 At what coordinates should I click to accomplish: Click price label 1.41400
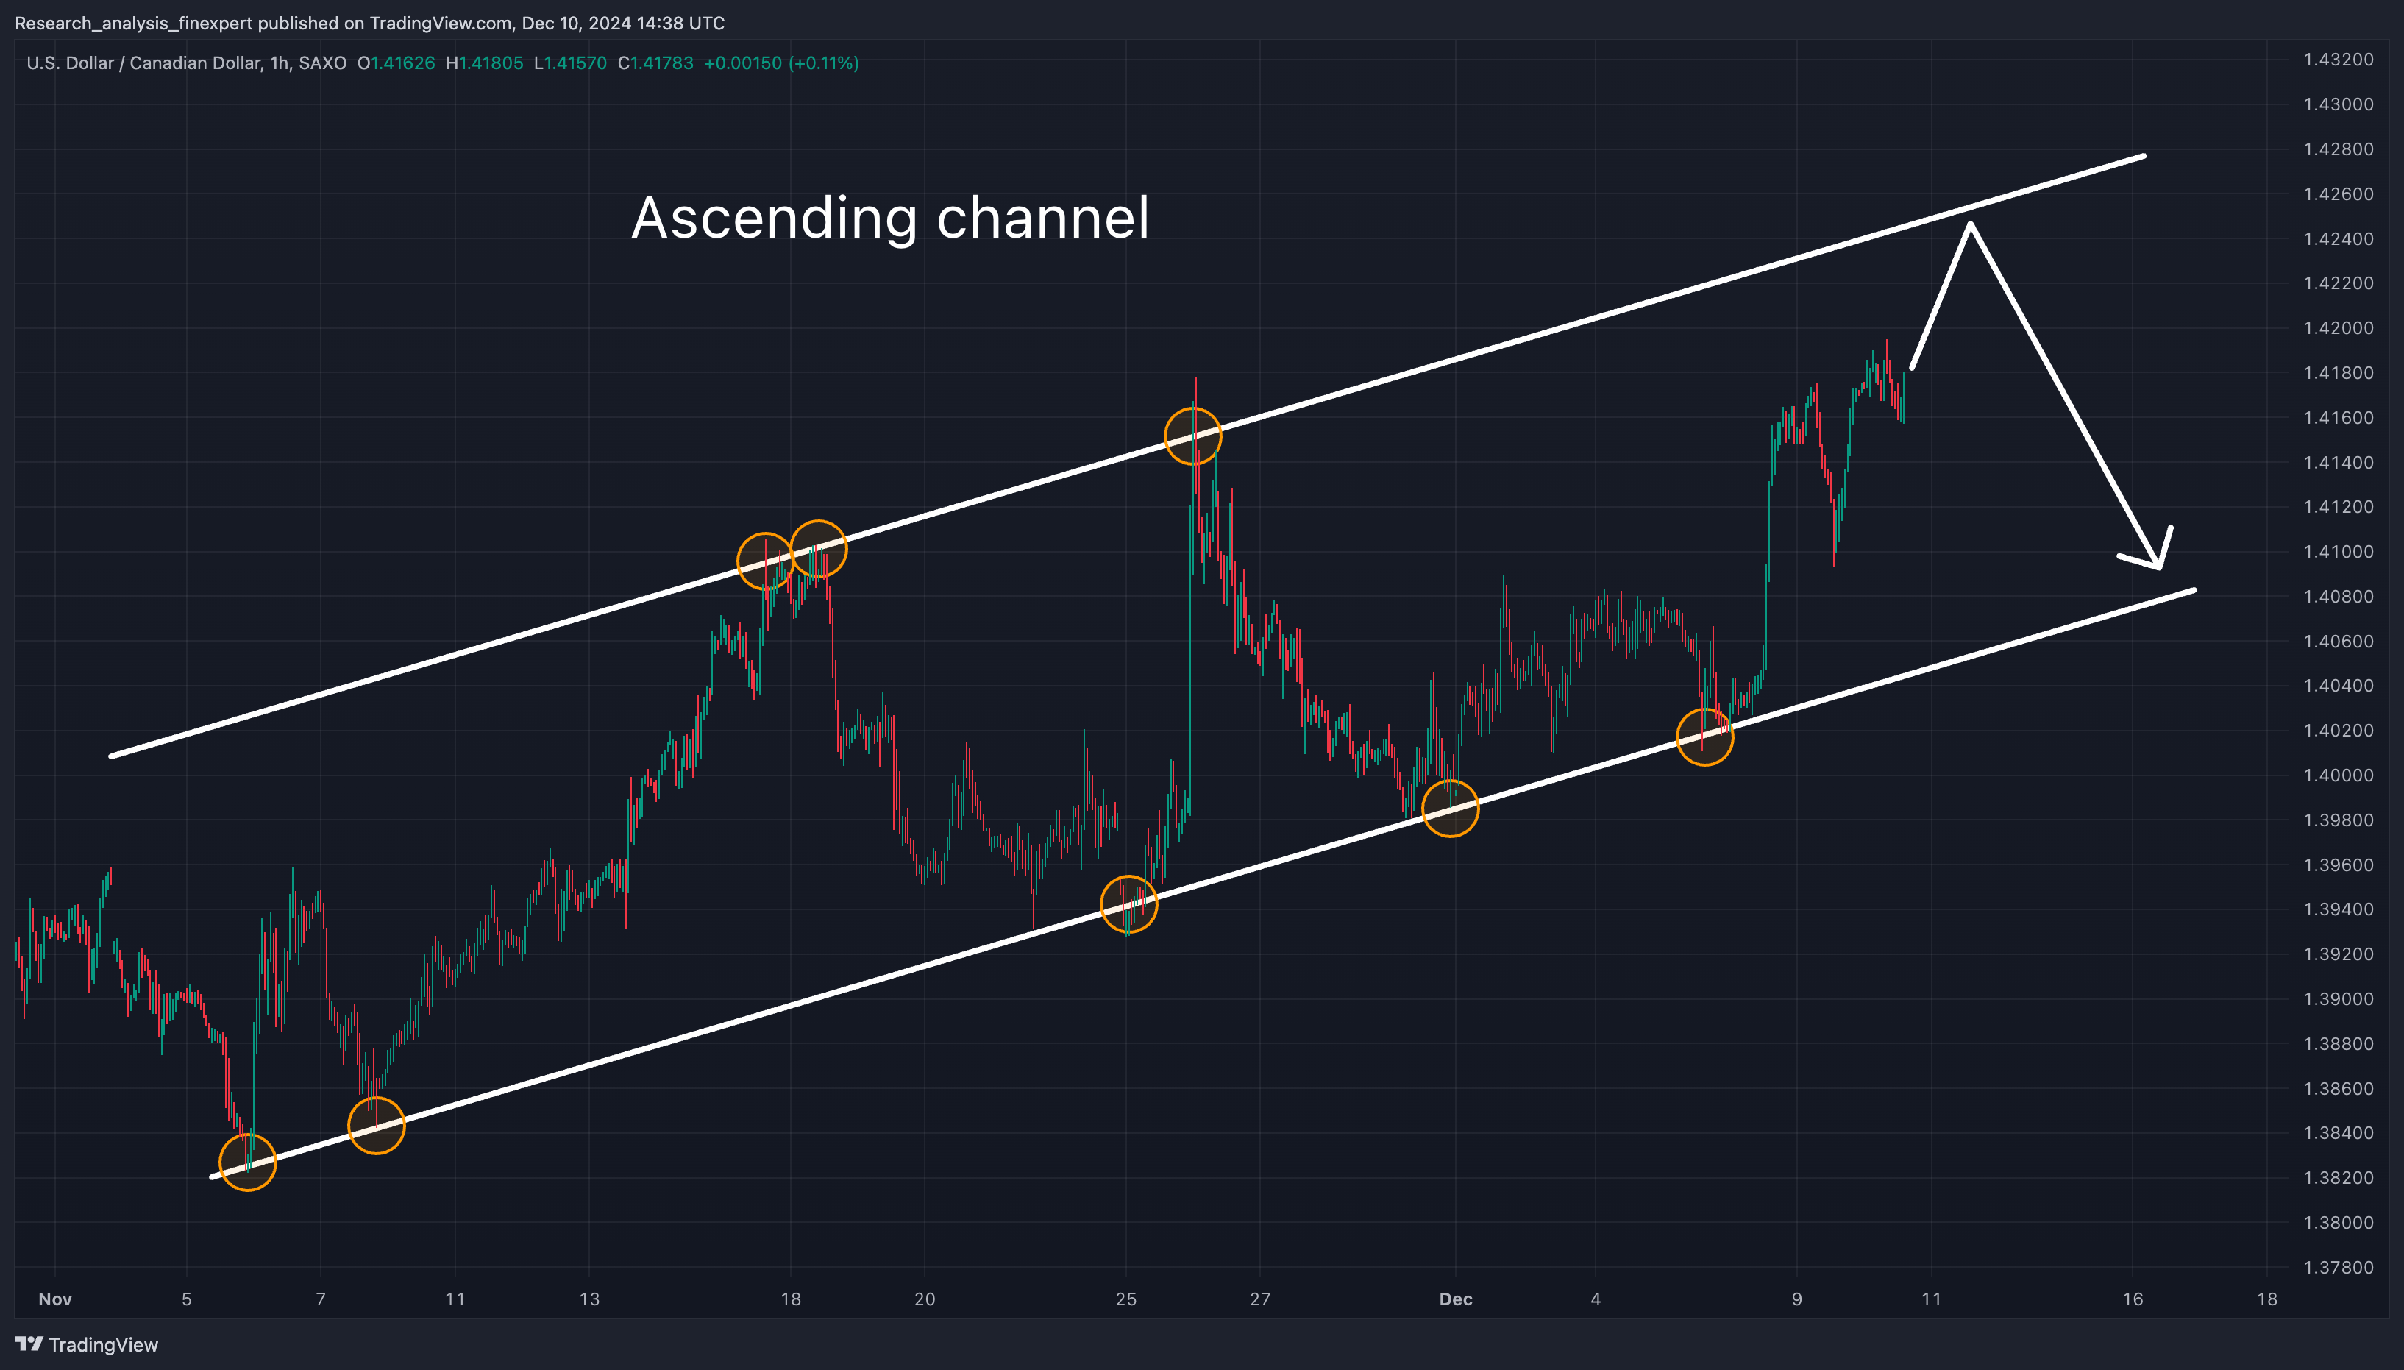(2339, 462)
